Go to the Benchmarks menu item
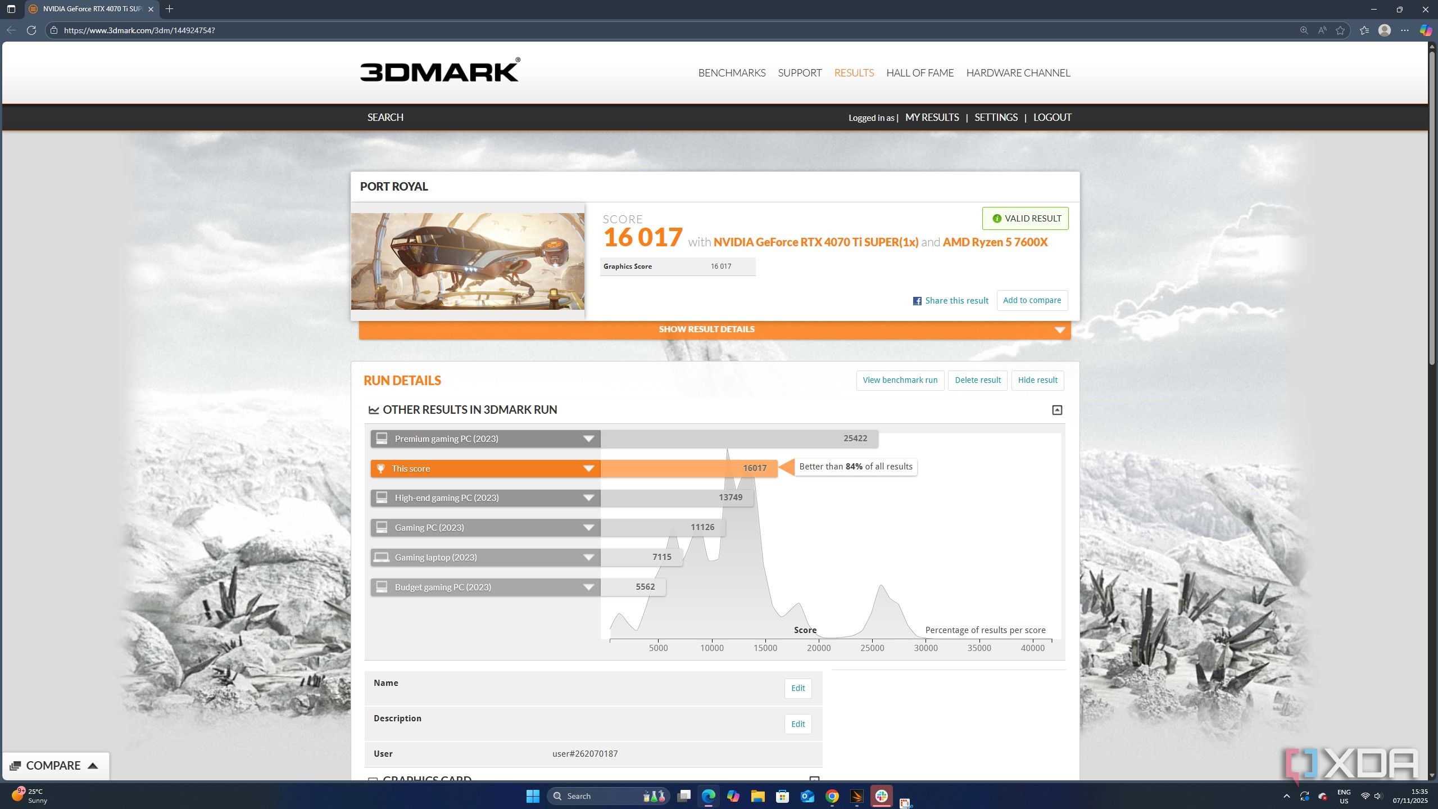The height and width of the screenshot is (809, 1438). (x=731, y=73)
